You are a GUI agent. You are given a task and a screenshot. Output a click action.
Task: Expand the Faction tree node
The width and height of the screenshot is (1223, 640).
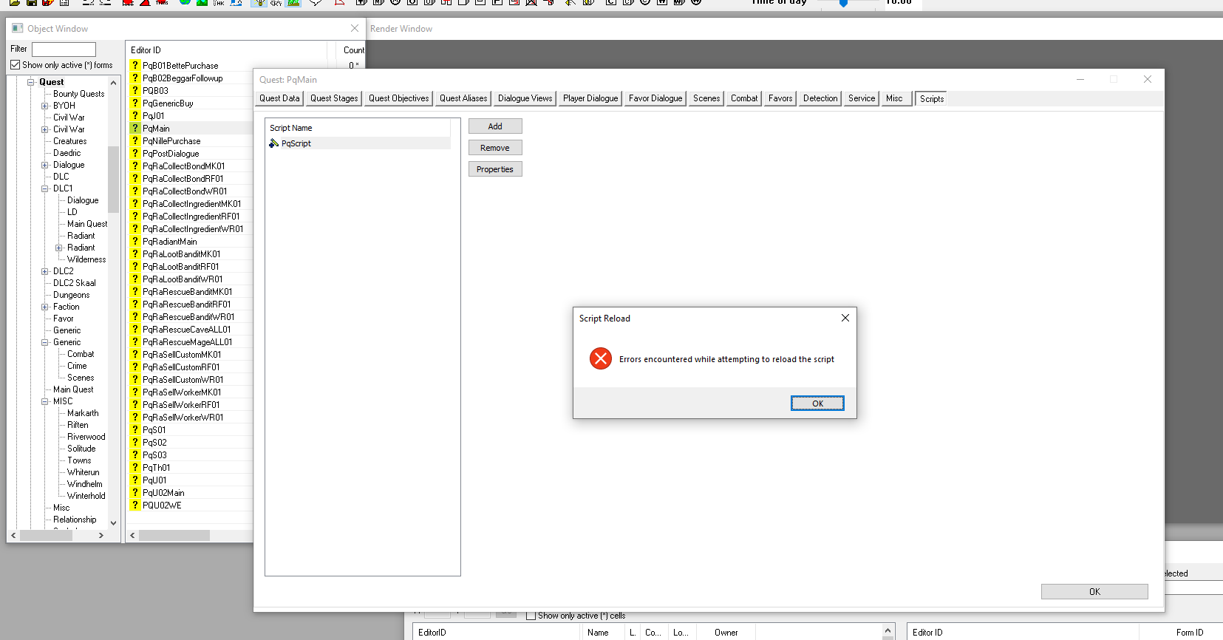(x=45, y=307)
